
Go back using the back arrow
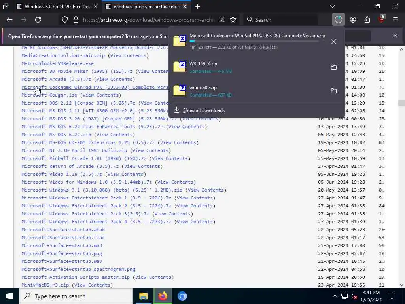pyautogui.click(x=9, y=20)
